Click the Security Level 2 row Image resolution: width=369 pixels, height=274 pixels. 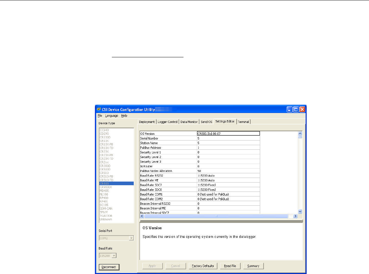coord(200,157)
